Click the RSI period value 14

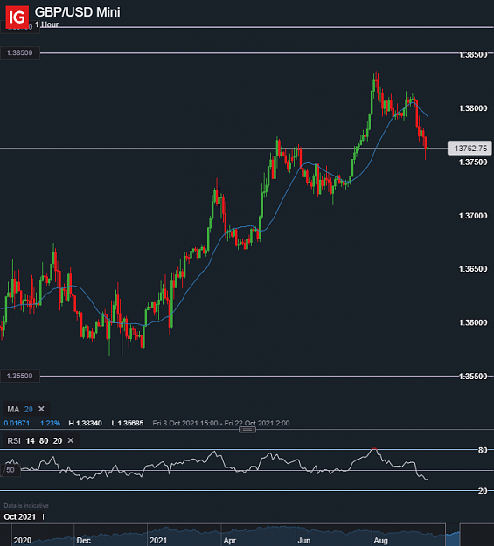[x=31, y=441]
